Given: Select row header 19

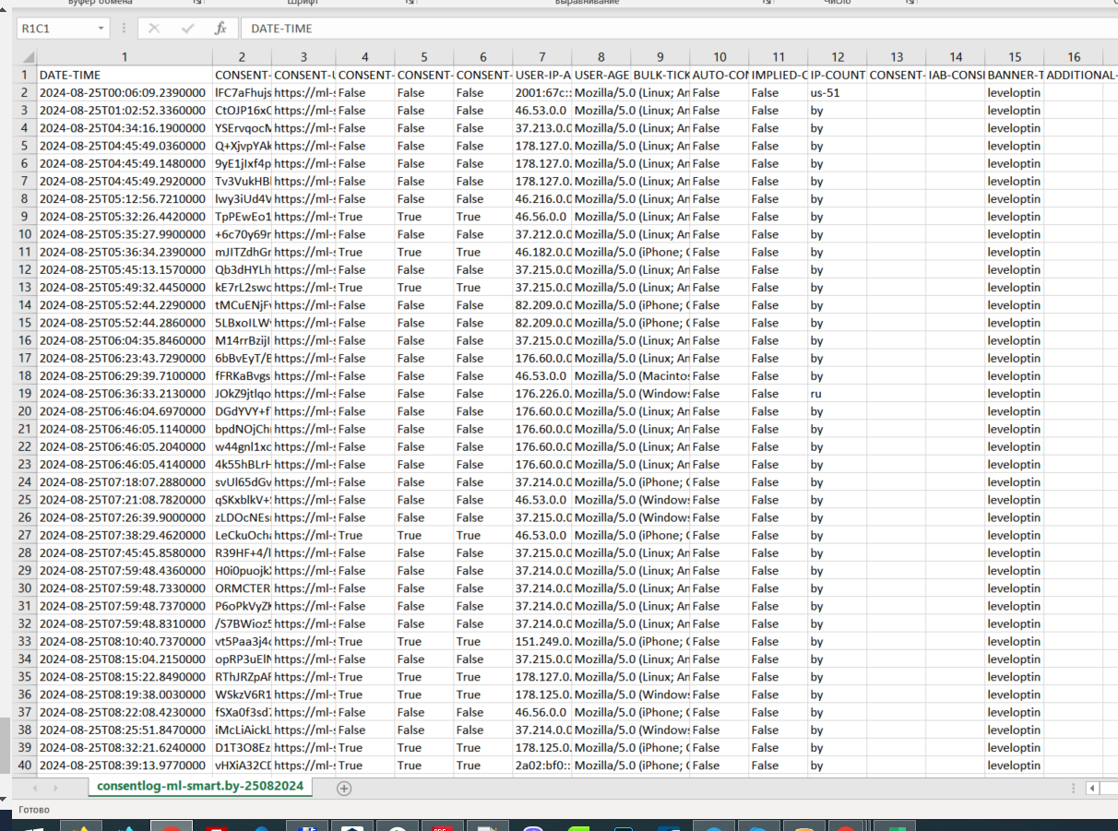Looking at the screenshot, I should [x=25, y=394].
